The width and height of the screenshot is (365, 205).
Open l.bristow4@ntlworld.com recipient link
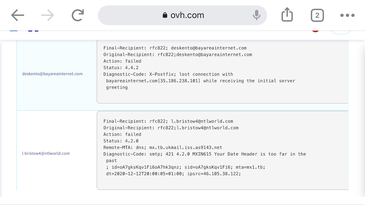(46, 153)
